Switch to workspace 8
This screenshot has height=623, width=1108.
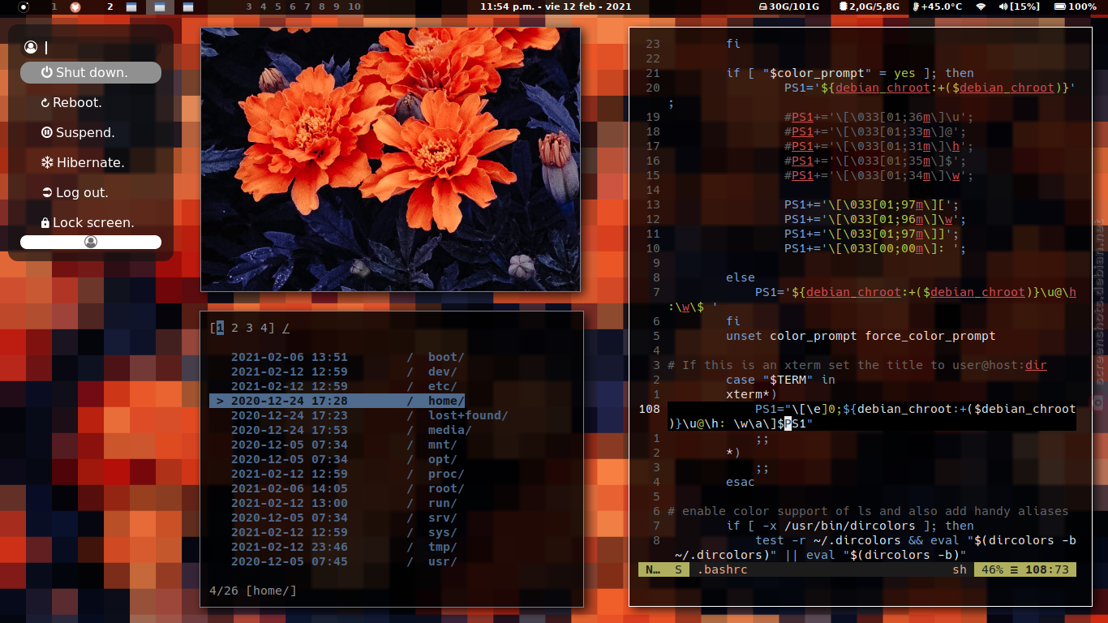pos(322,6)
